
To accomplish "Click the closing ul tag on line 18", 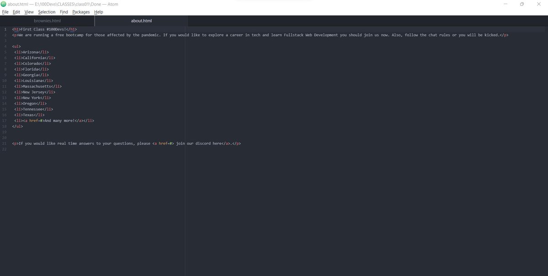I will [x=18, y=126].
